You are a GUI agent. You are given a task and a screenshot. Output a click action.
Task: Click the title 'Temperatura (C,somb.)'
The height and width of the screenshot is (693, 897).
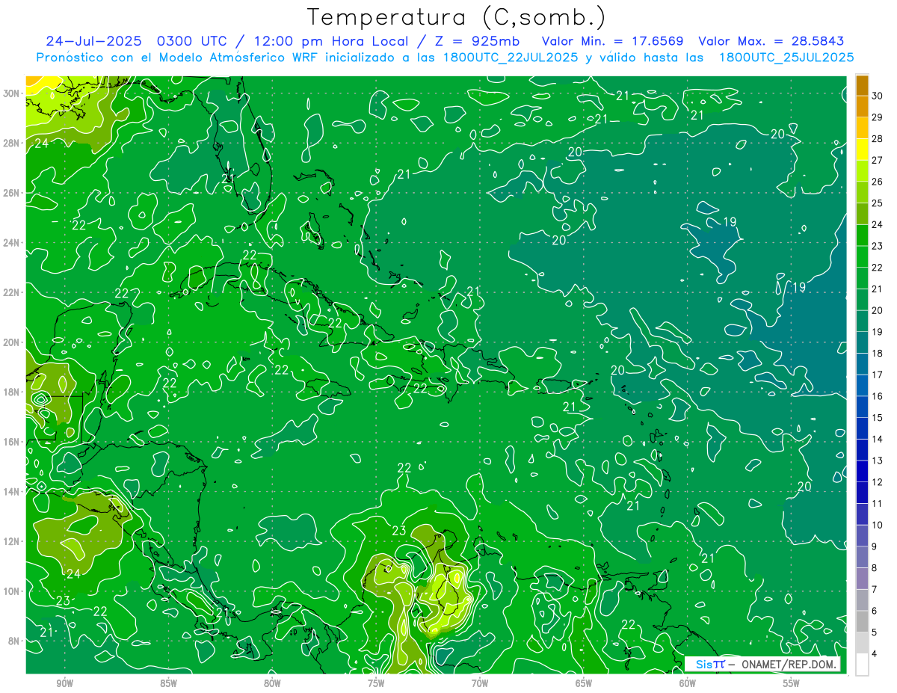tap(456, 17)
